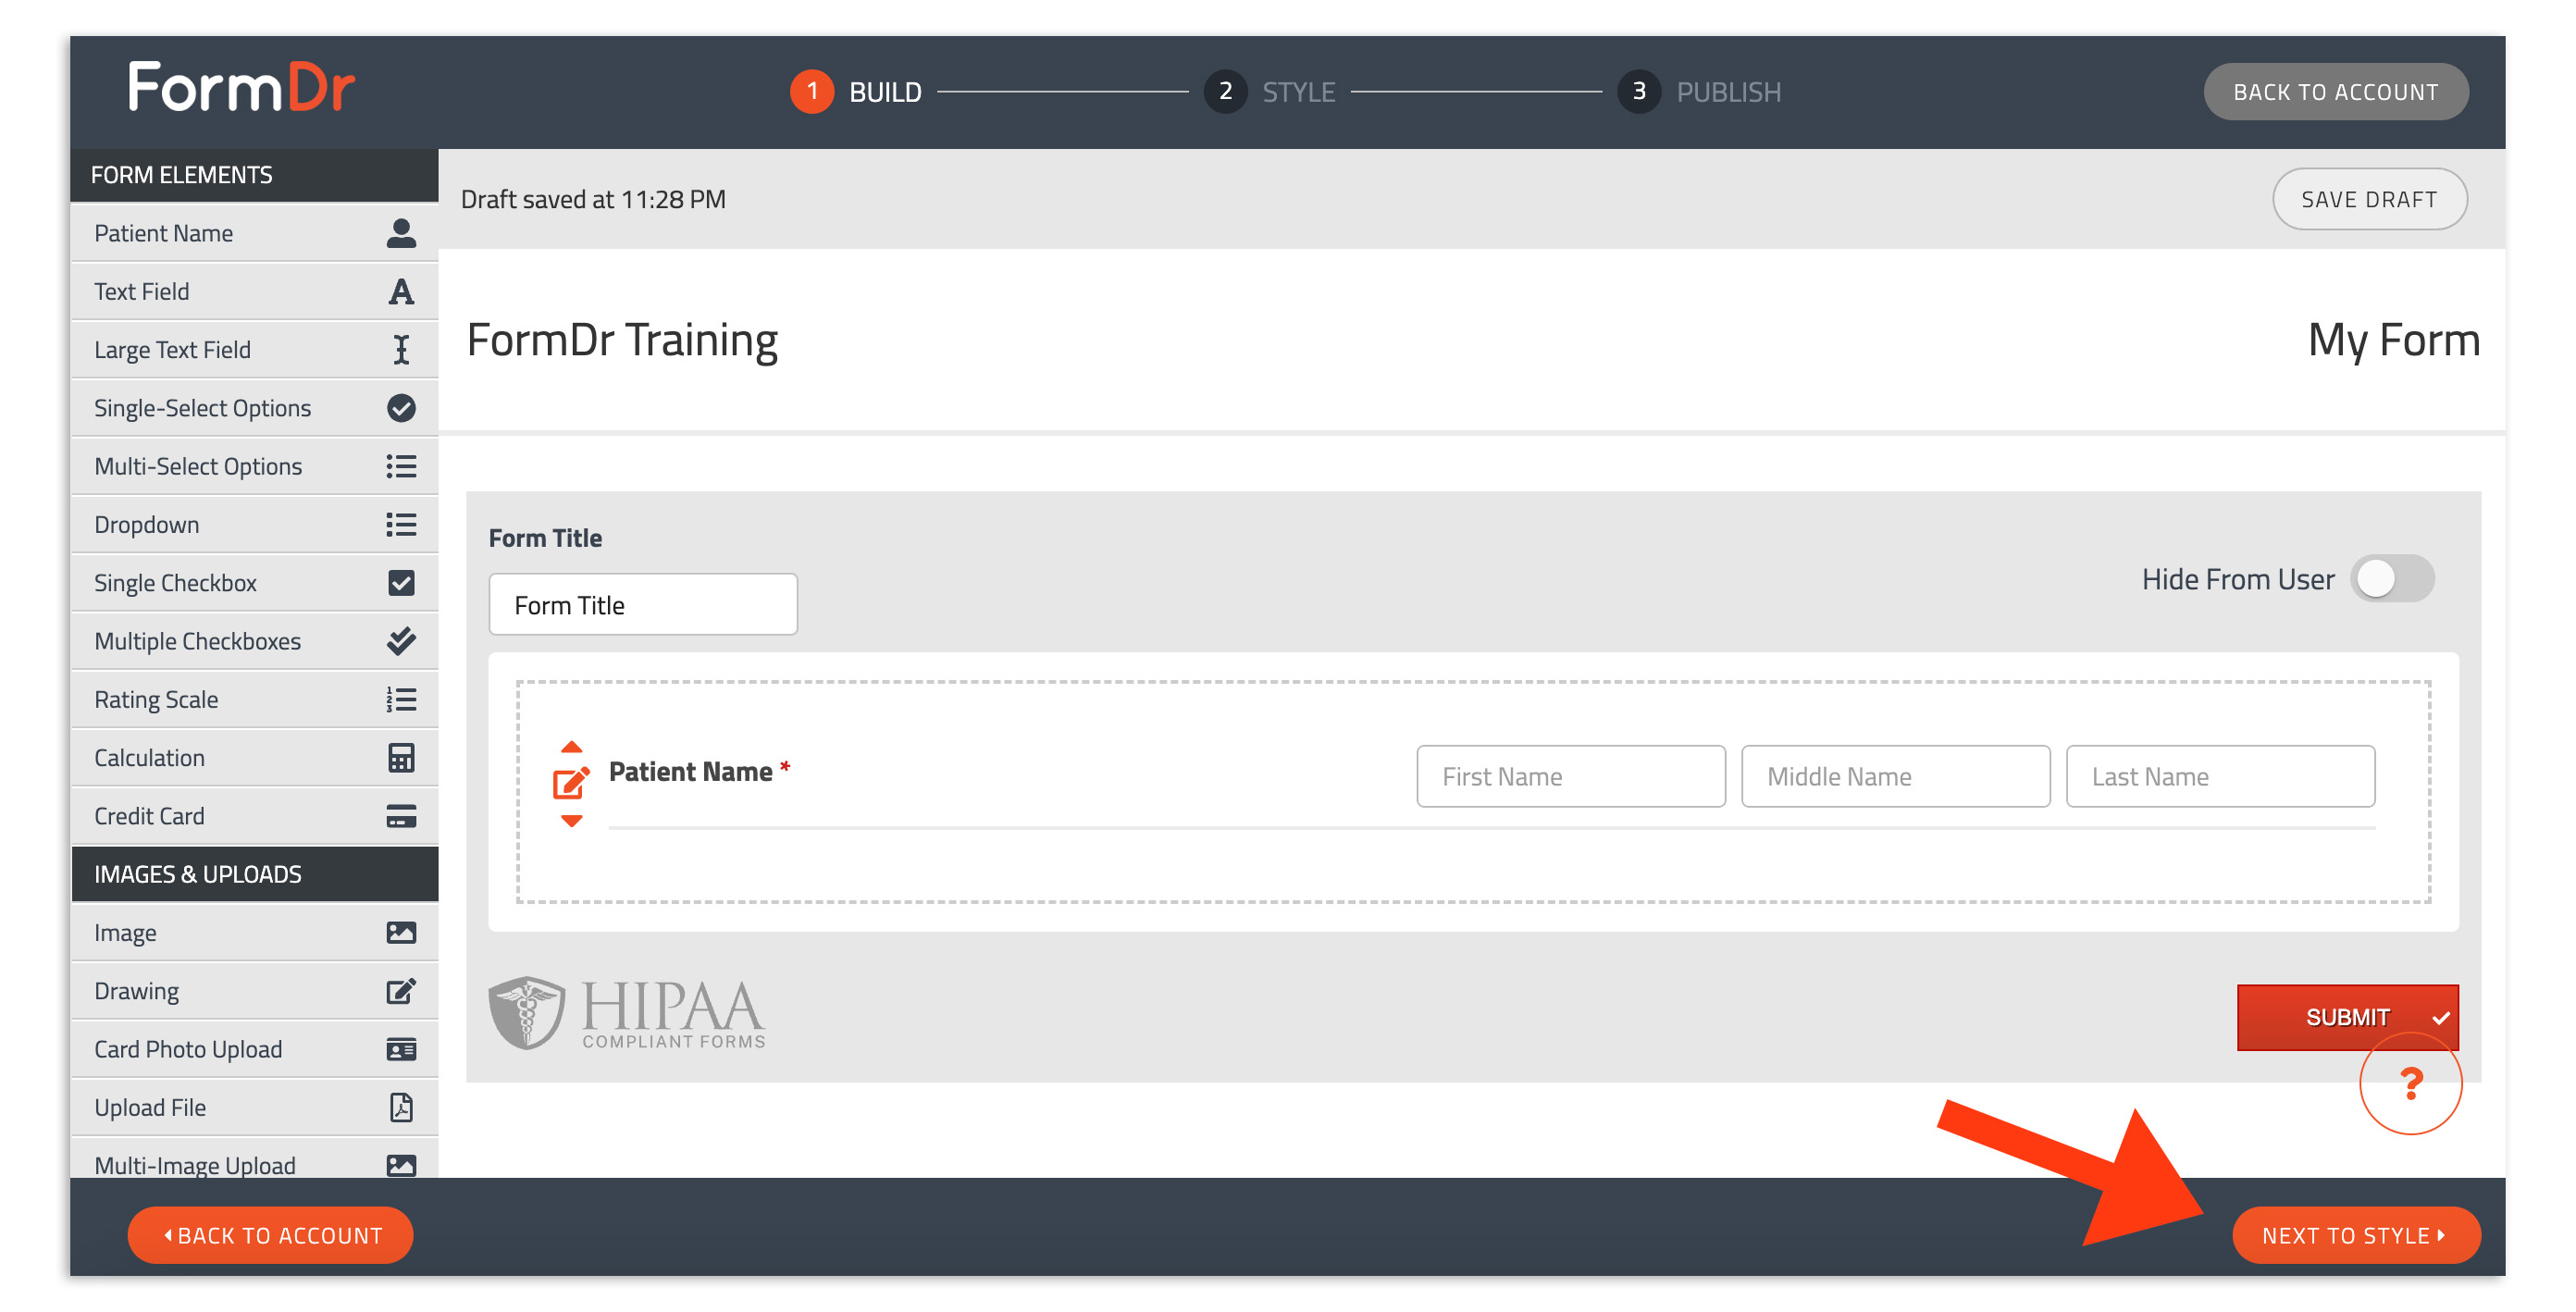This screenshot has height=1312, width=2576.
Task: Move Patient Name field down with arrow
Action: coord(571,821)
